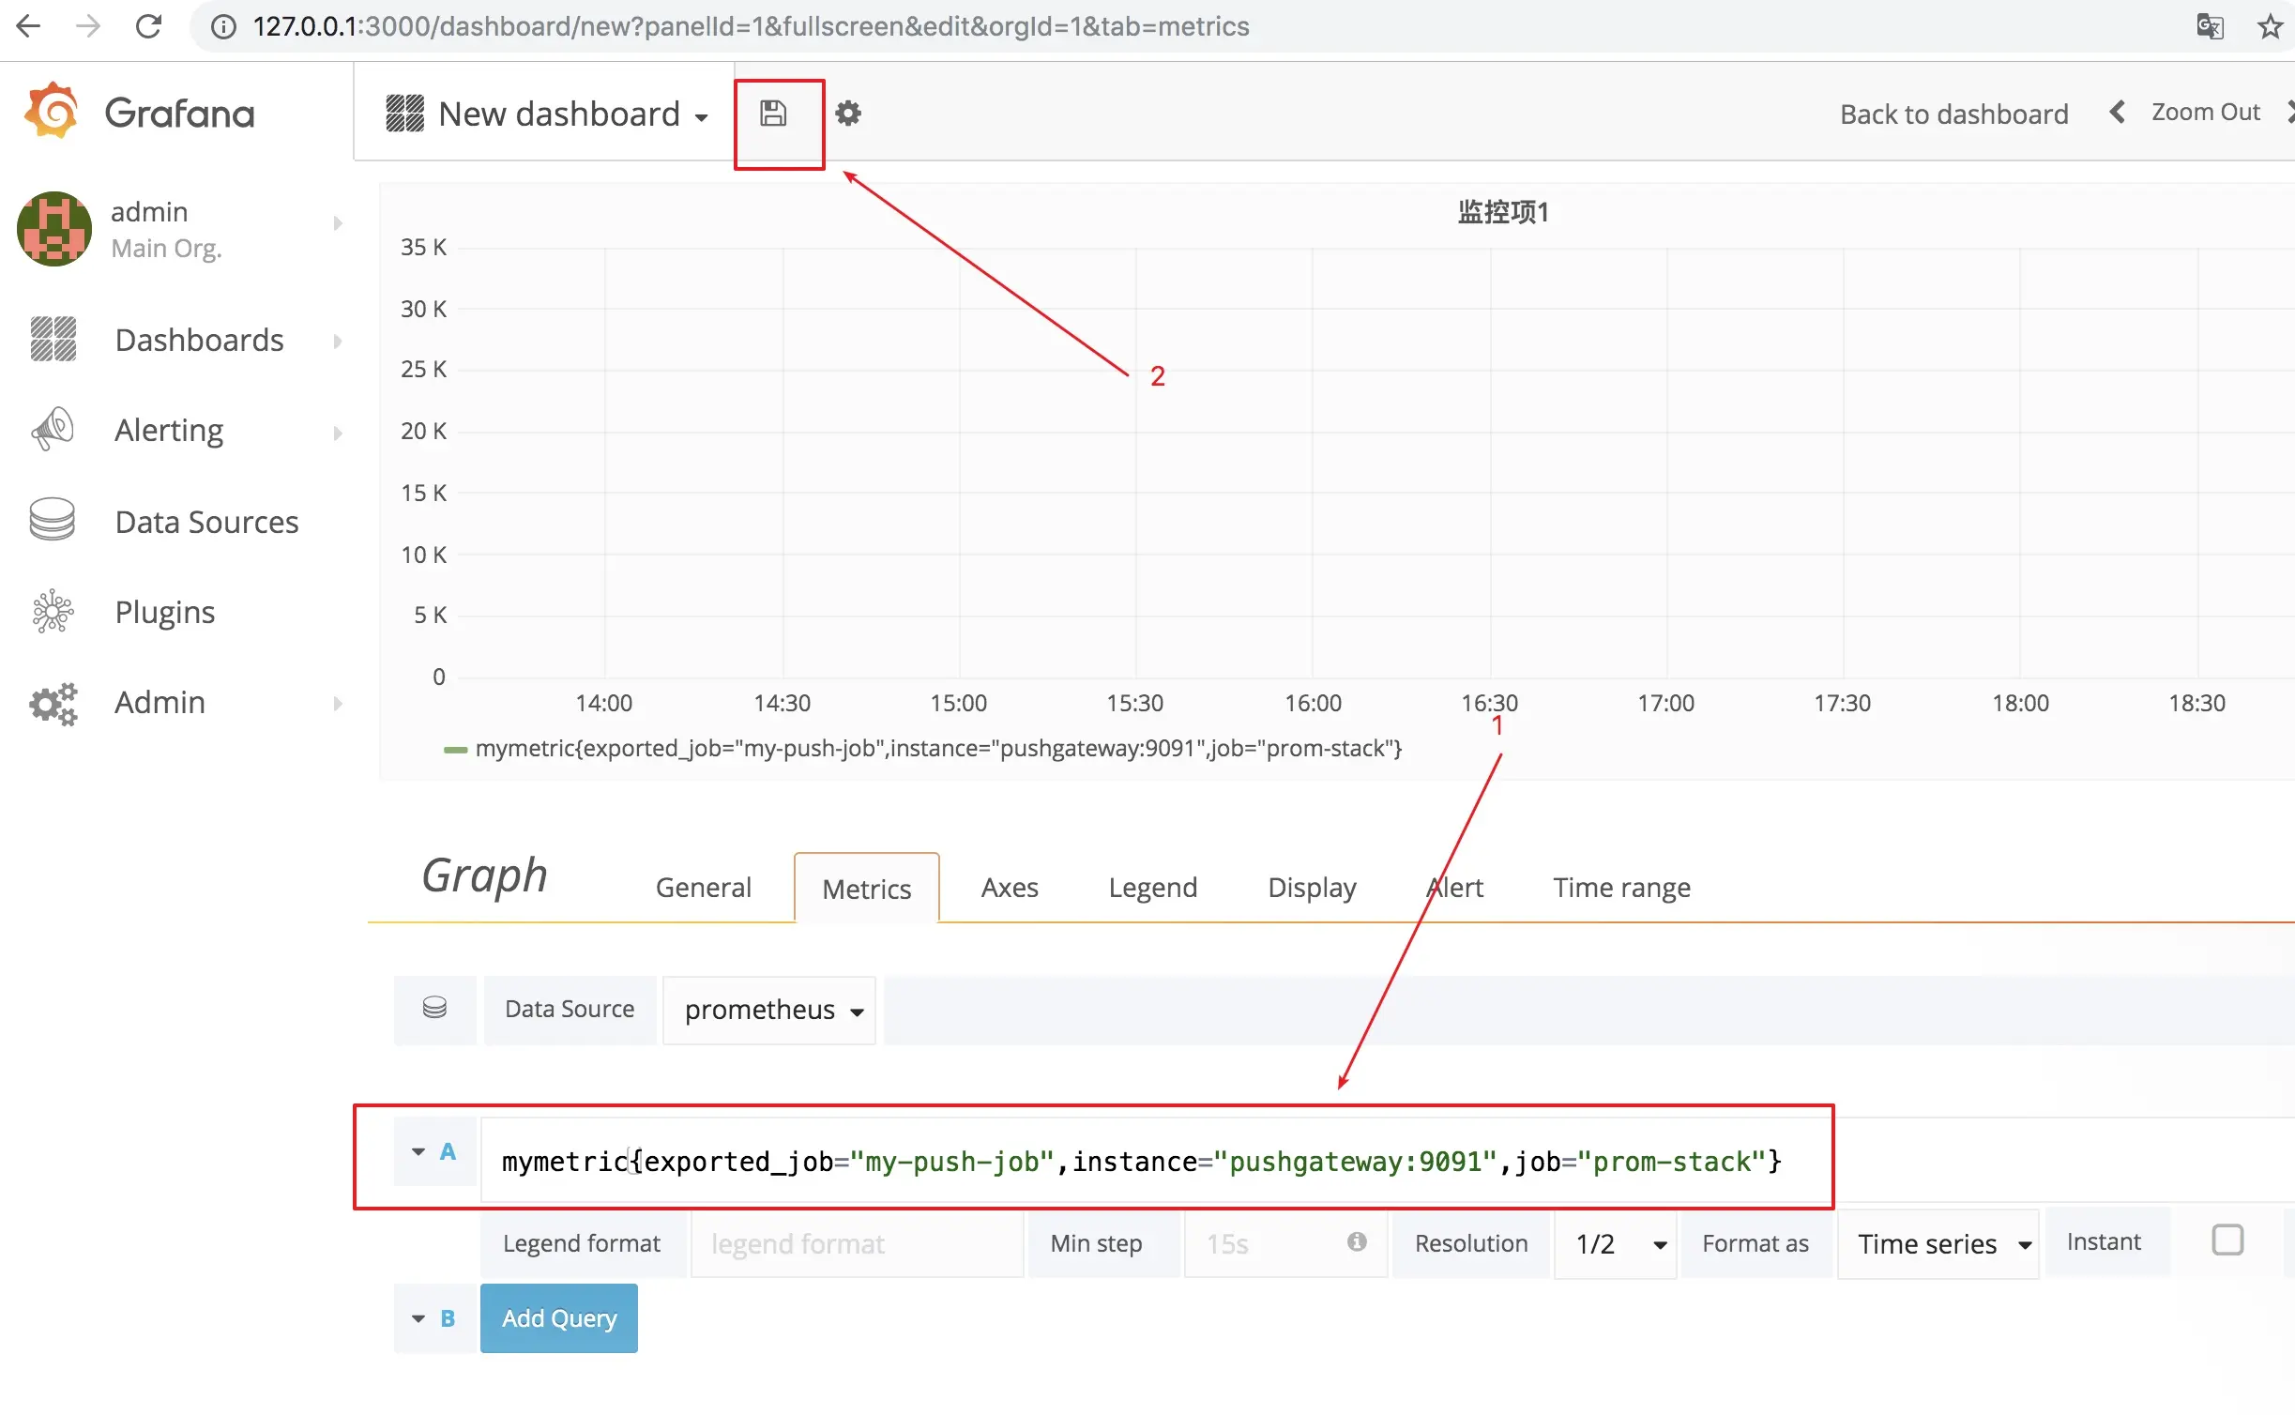2295x1415 pixels.
Task: Click the legend format input field
Action: click(x=856, y=1244)
